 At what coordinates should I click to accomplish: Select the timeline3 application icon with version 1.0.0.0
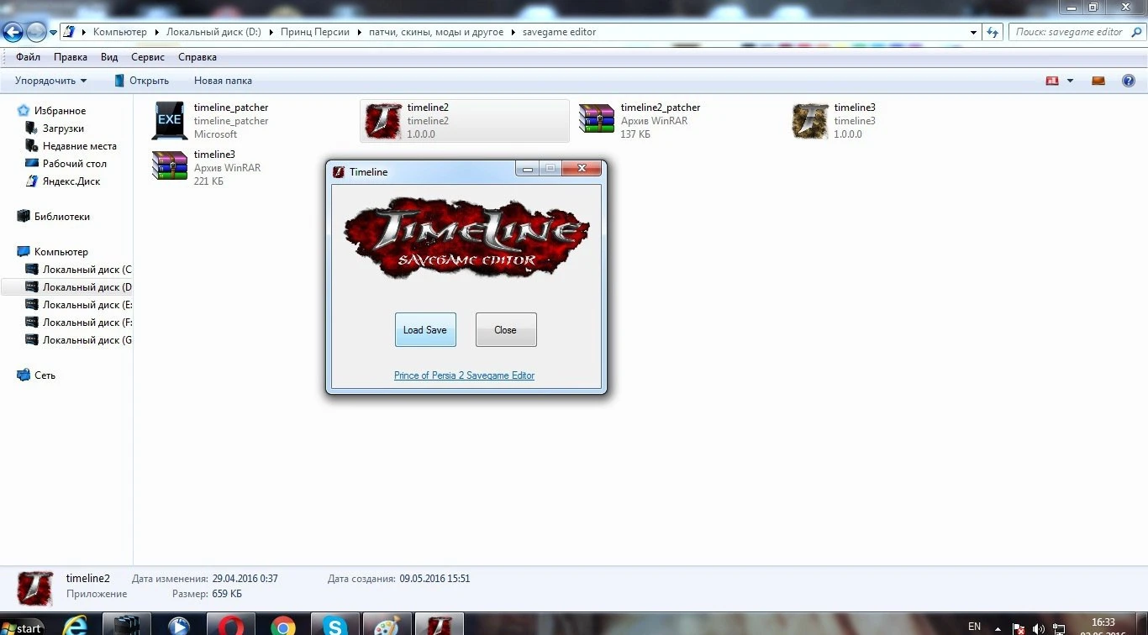(810, 121)
